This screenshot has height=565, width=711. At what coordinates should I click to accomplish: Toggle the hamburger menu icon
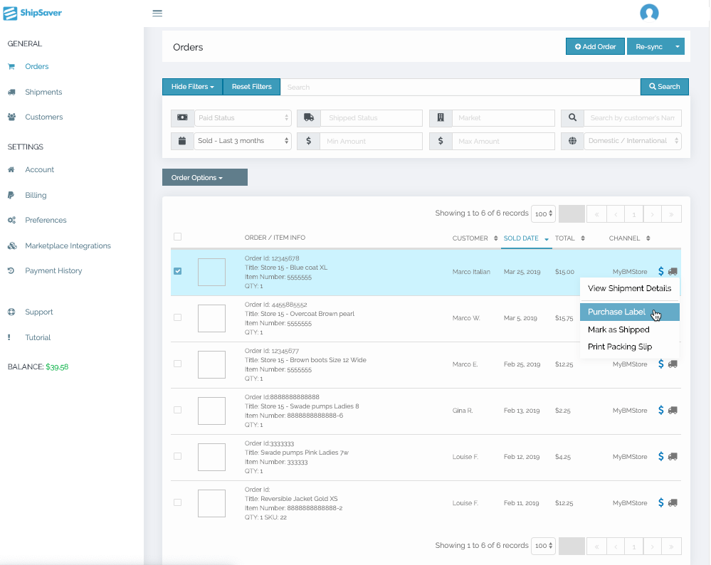157,13
